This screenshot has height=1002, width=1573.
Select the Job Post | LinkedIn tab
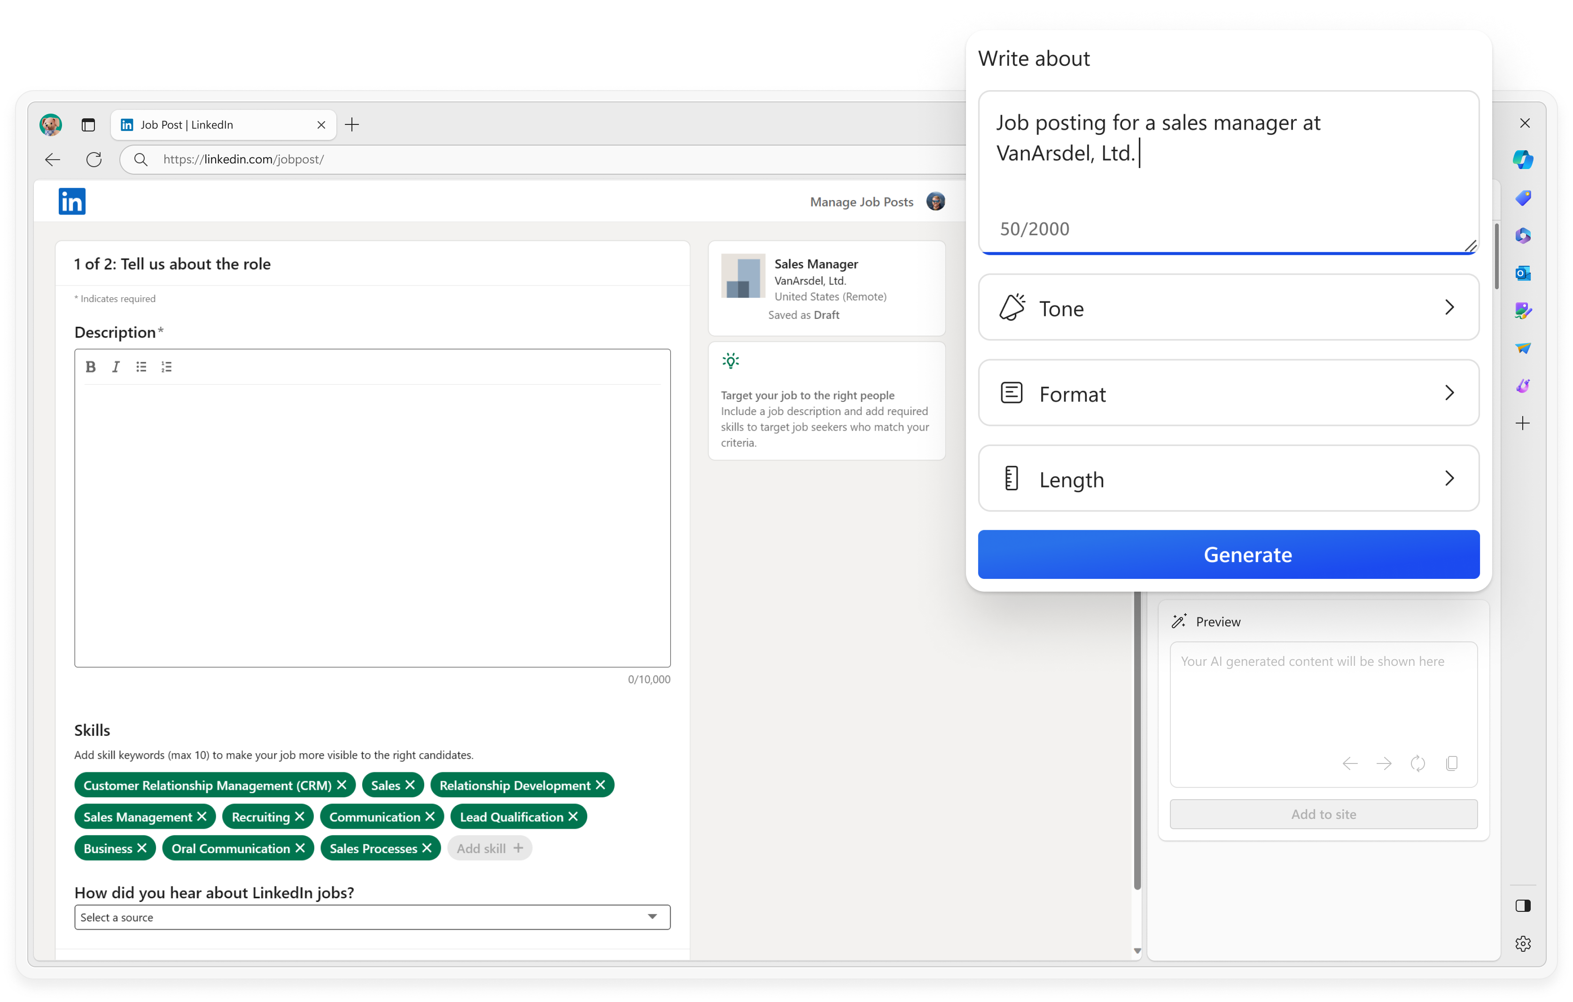(224, 125)
